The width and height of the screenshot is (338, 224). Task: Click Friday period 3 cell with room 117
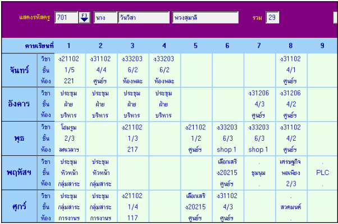pos(133,207)
